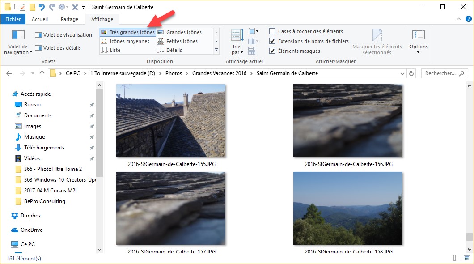
Task: Choose Icônes moyennes layout
Action: click(x=125, y=41)
